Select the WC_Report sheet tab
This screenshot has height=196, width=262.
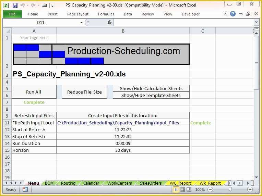click(180, 183)
